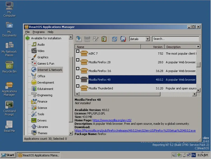211x159 pixels.
Task: Click the Uninstall toolbar icon
Action: pos(87,39)
